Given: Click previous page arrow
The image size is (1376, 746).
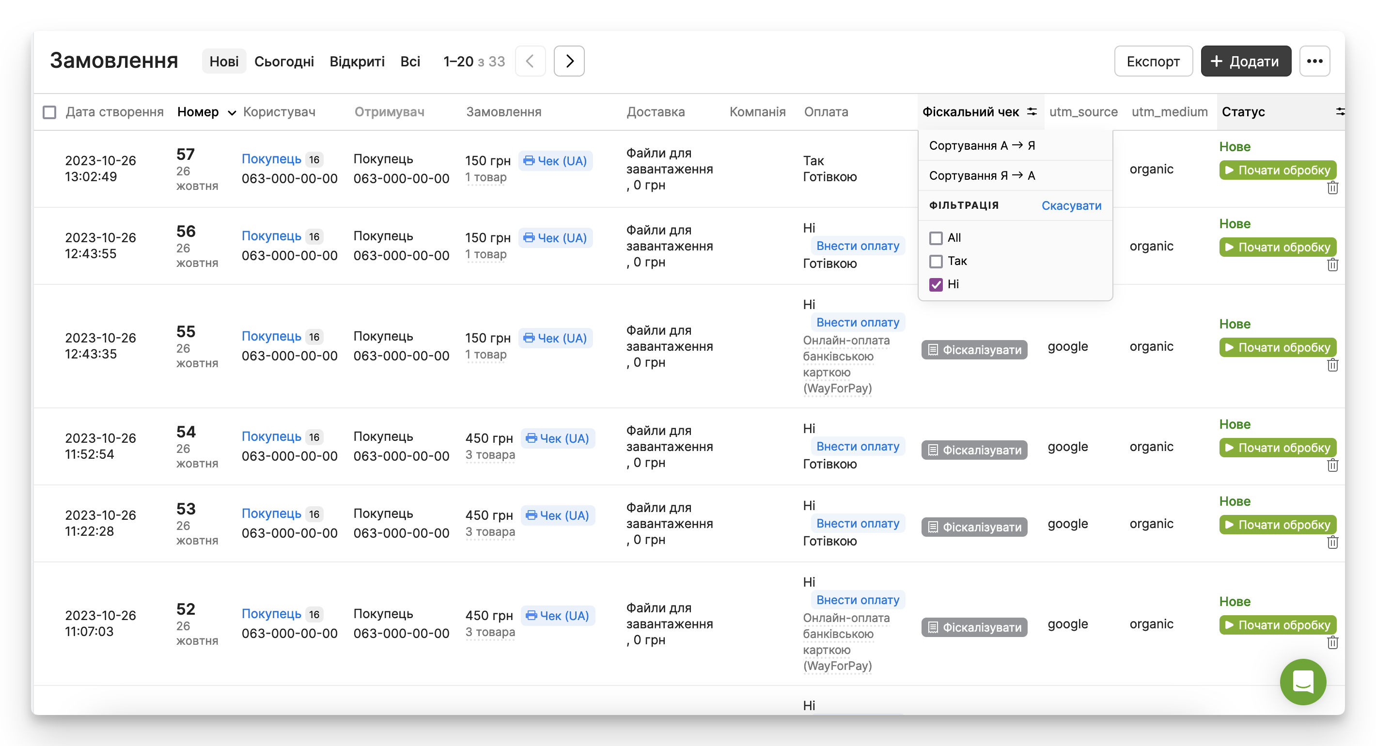Looking at the screenshot, I should pyautogui.click(x=530, y=62).
